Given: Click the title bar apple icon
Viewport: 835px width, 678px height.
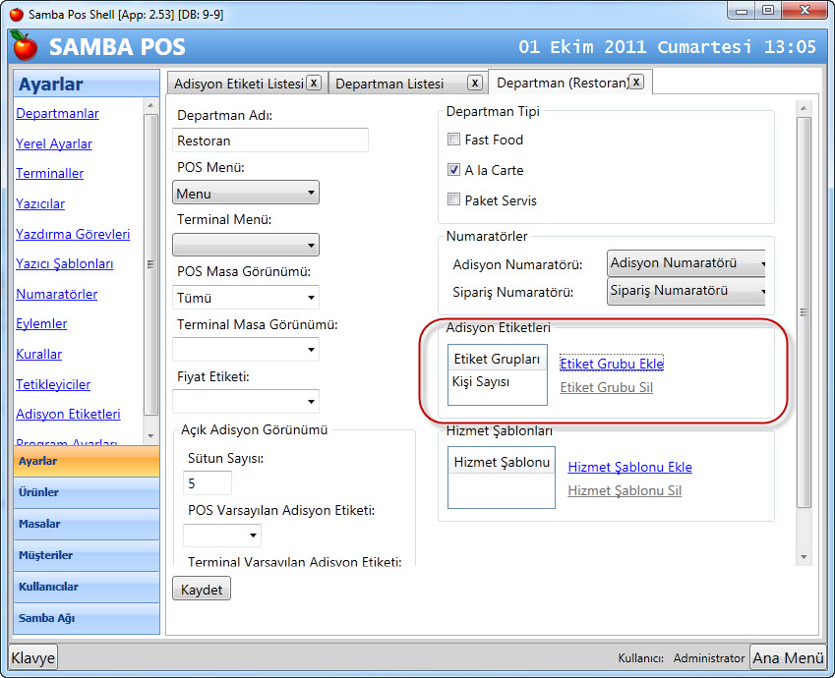Looking at the screenshot, I should pos(17,14).
